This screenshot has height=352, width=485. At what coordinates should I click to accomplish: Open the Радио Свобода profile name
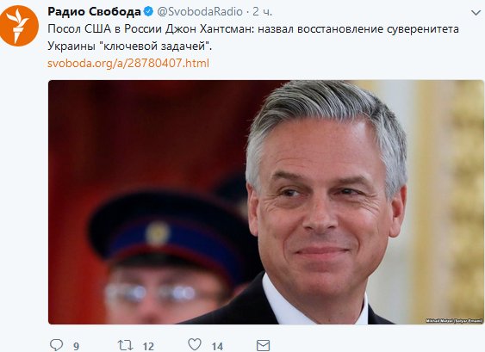[x=94, y=12]
